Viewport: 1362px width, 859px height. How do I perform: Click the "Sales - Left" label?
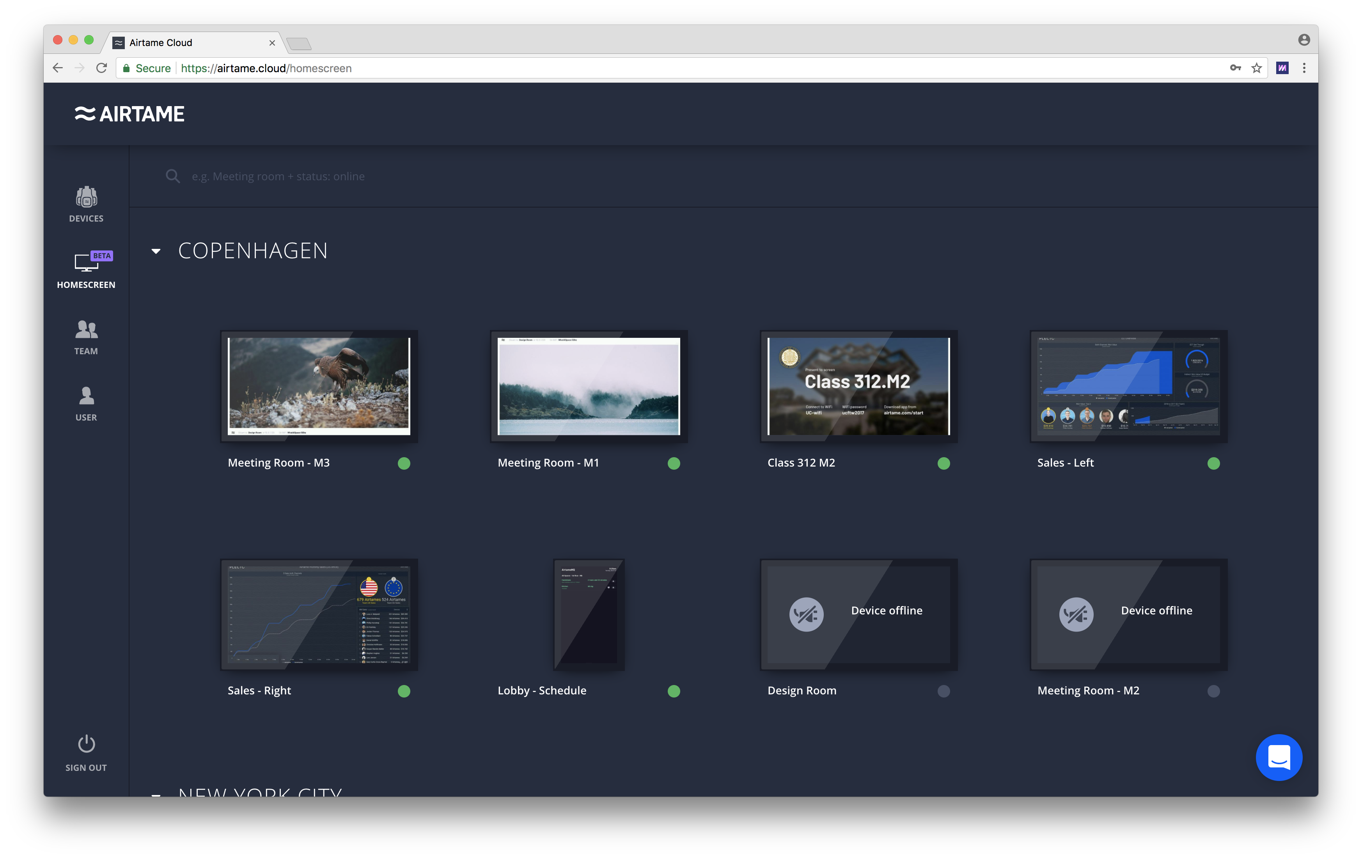point(1065,463)
